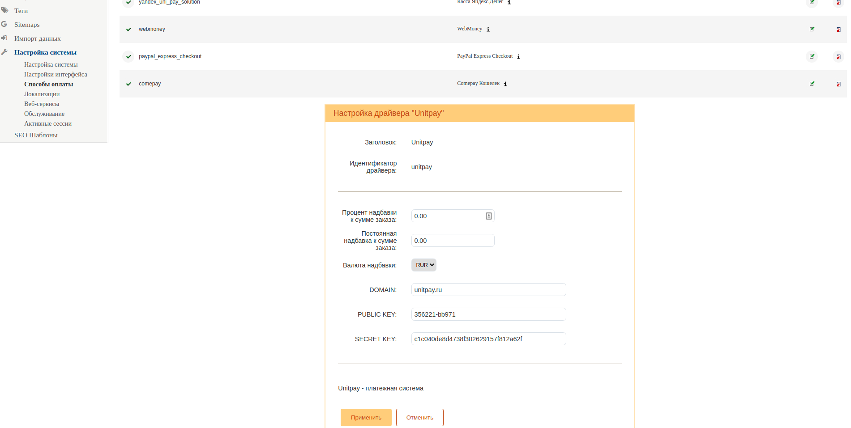The height and width of the screenshot is (428, 851).
Task: Open the Валюта надбавки RUR dropdown
Action: point(424,265)
